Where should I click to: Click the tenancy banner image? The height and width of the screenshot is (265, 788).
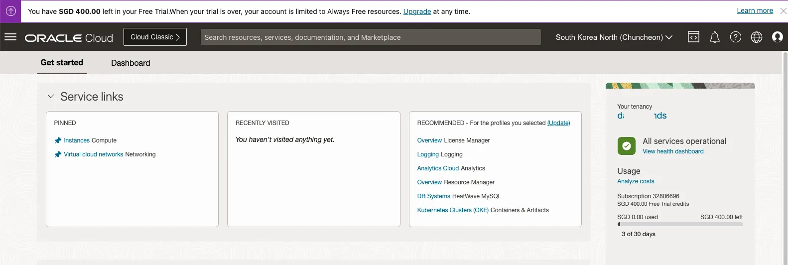(680, 86)
